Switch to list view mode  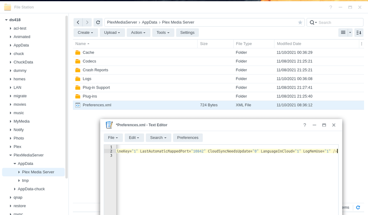tap(343, 33)
